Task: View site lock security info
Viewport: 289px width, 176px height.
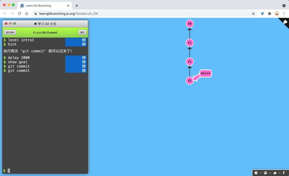Action: (x=36, y=14)
